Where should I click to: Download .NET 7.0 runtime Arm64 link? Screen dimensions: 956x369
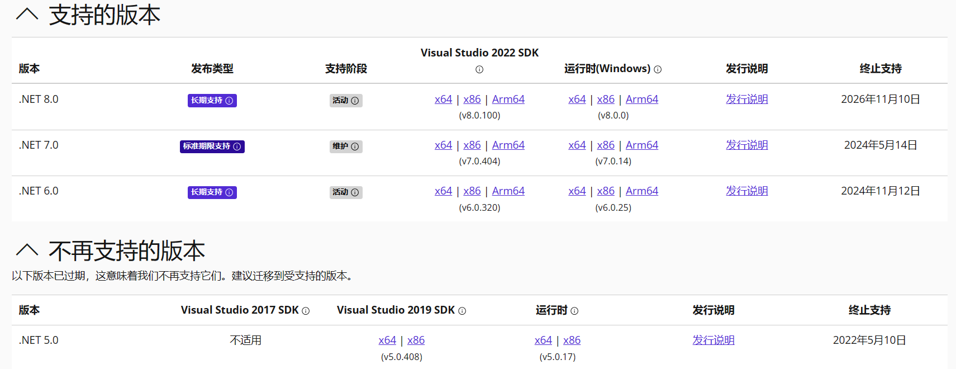pos(642,145)
